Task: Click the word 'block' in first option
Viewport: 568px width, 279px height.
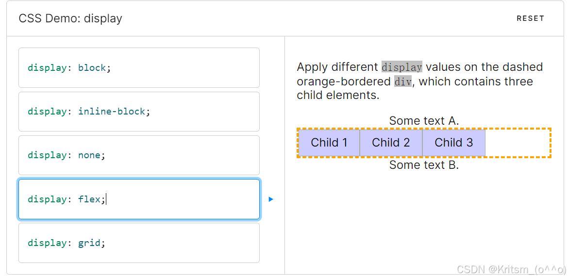Action: (92, 67)
